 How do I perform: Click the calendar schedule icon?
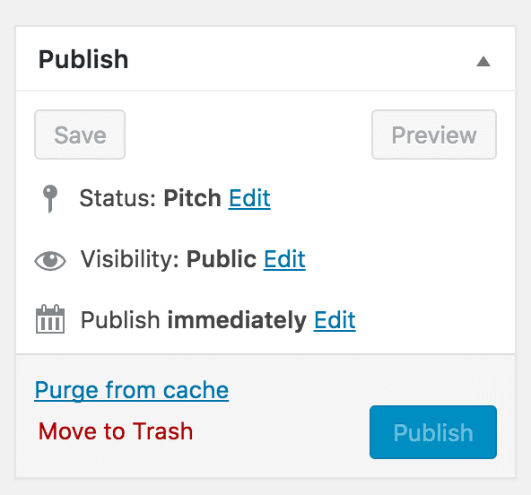50,319
